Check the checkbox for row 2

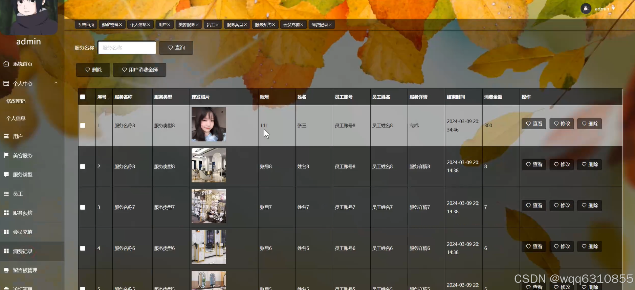83,166
